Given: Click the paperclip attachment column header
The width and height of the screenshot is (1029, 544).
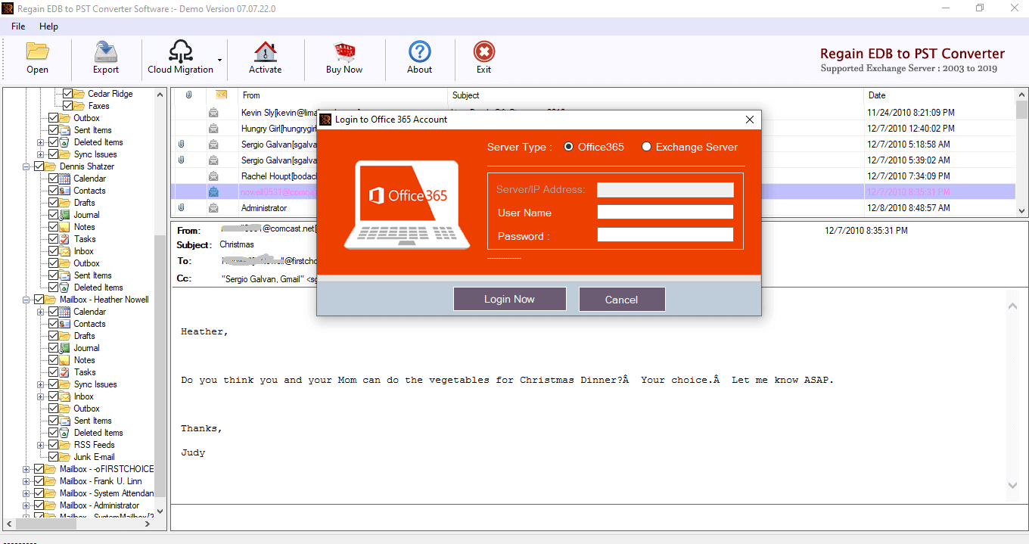Looking at the screenshot, I should coord(188,95).
